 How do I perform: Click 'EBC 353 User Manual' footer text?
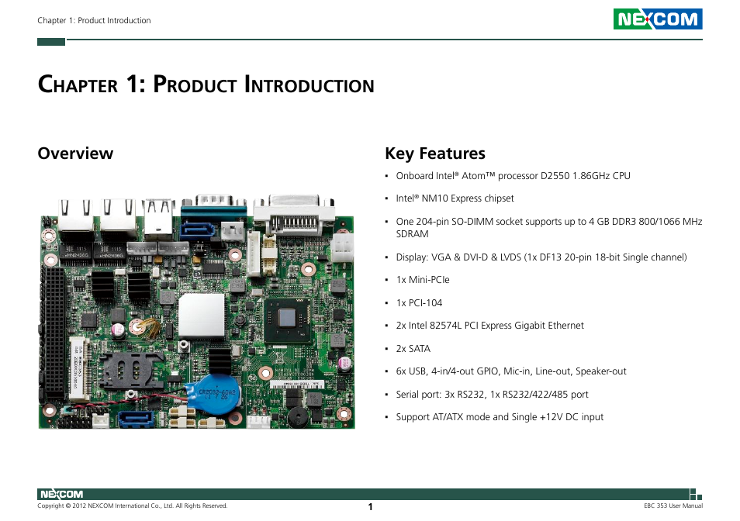pos(673,506)
